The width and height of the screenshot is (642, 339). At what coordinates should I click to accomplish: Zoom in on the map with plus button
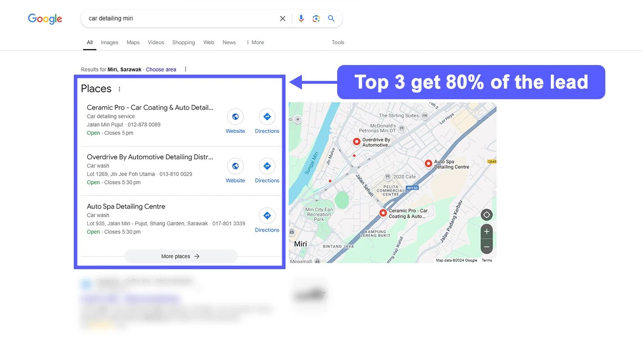[486, 231]
